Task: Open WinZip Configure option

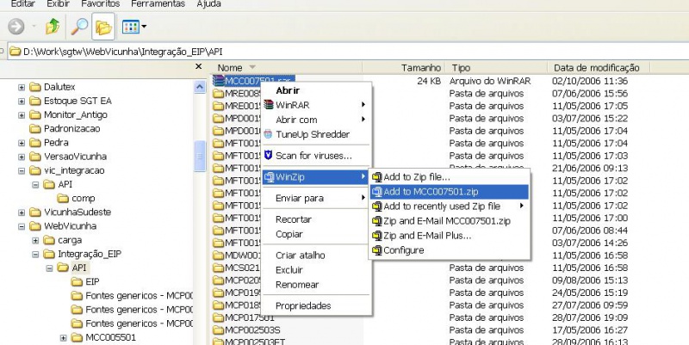Action: (403, 250)
